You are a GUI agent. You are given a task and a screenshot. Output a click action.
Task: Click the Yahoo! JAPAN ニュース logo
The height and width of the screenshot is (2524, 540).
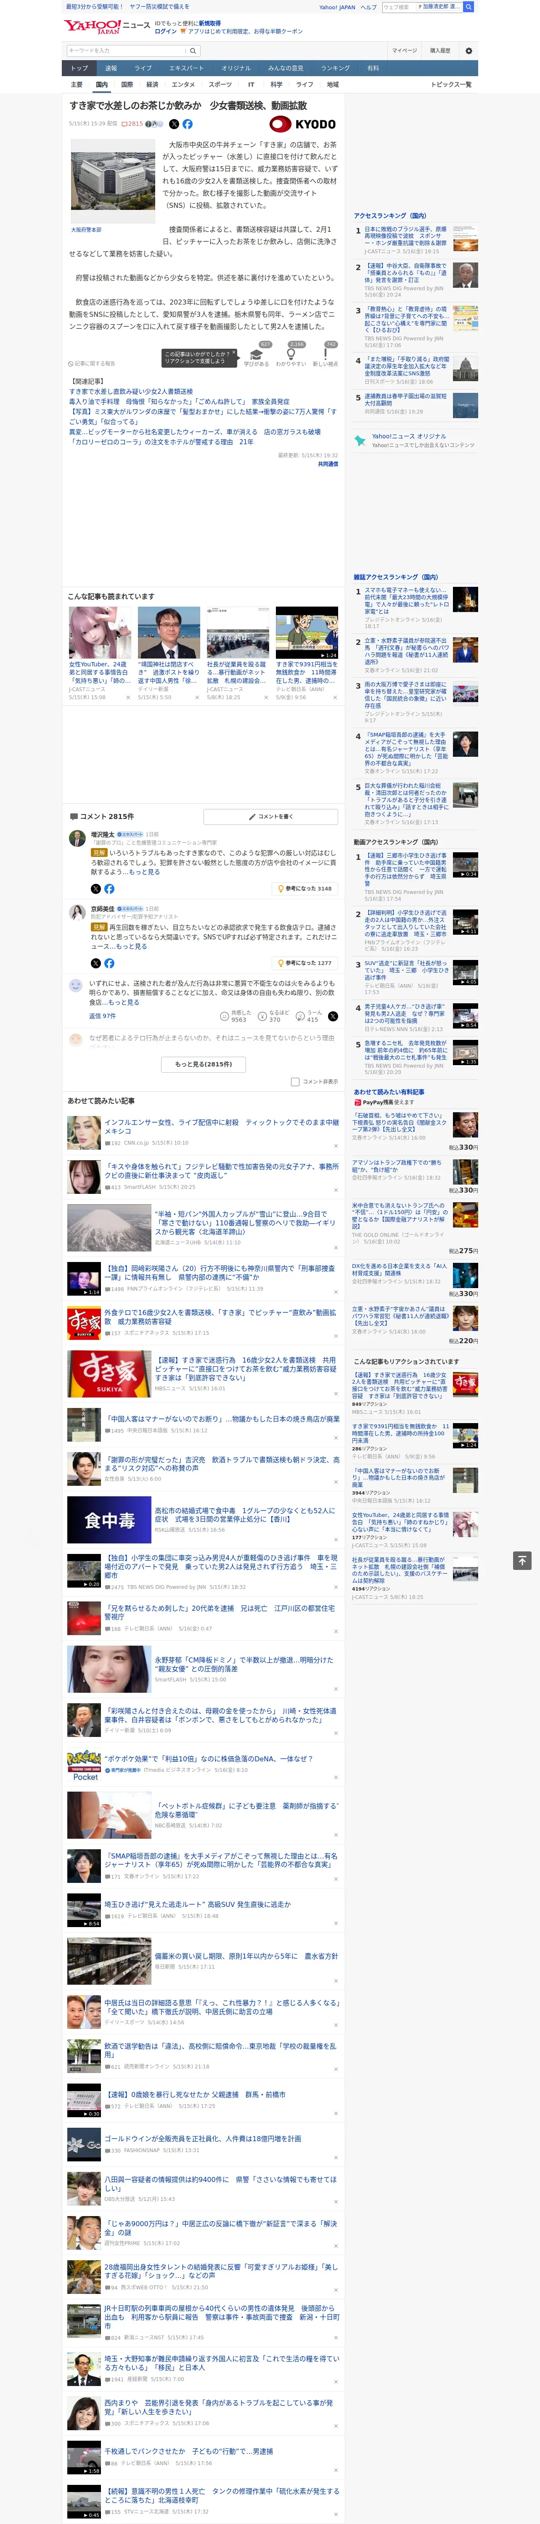pyautogui.click(x=107, y=26)
